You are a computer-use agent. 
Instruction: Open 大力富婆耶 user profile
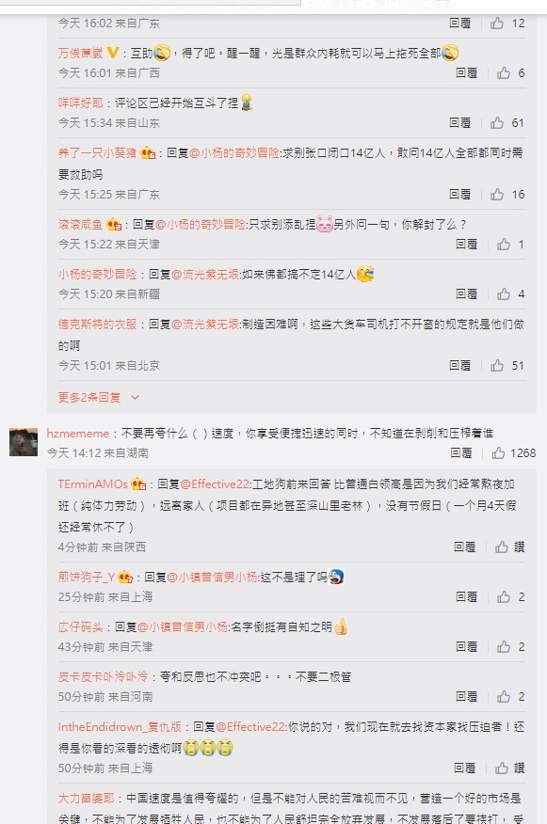tap(87, 799)
